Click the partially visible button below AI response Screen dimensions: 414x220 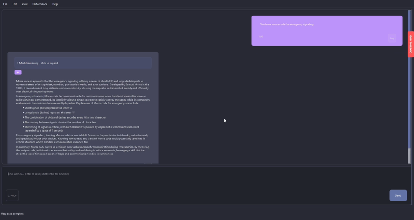(148, 164)
